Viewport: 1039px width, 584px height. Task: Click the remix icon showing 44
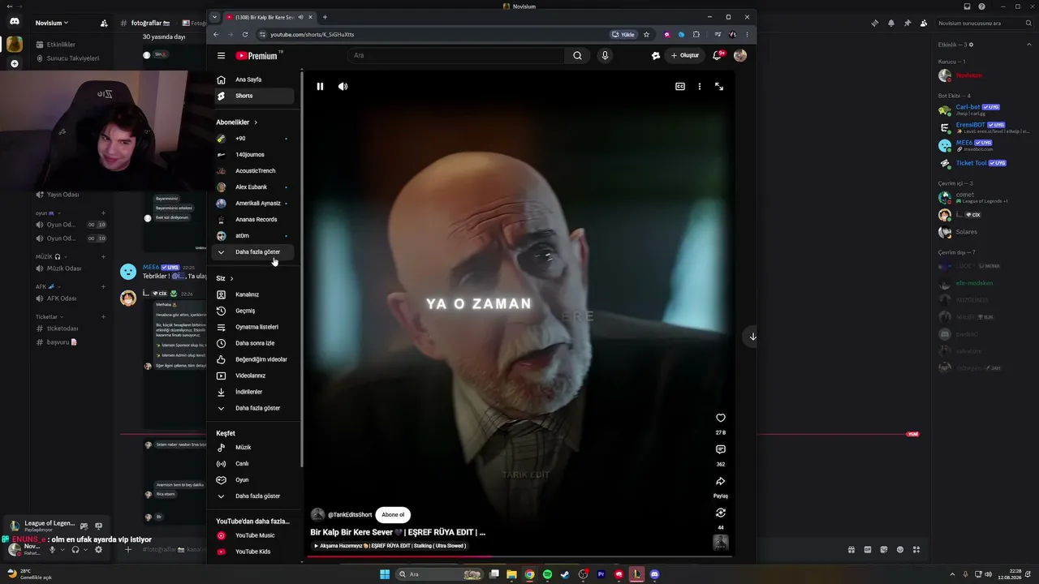click(721, 513)
